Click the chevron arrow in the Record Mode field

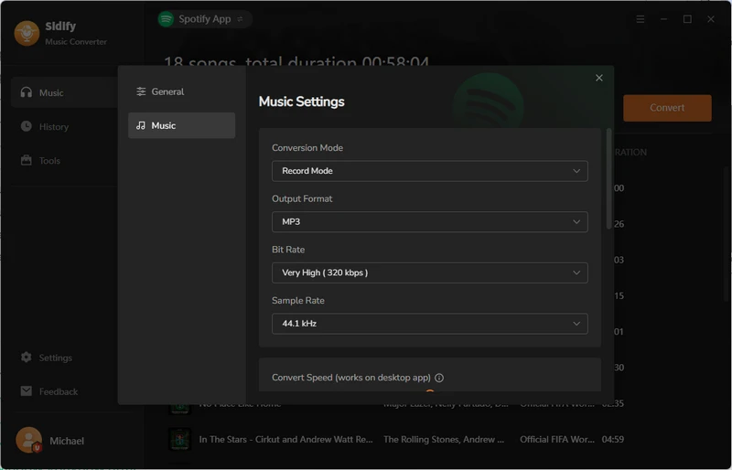coord(576,171)
